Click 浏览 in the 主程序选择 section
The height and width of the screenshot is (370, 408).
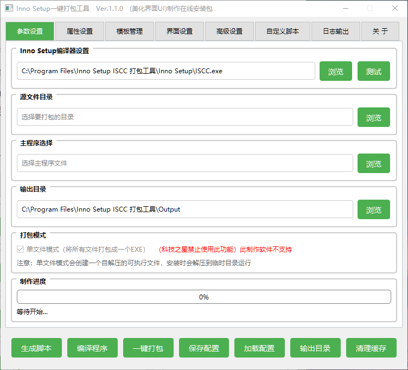coord(373,163)
